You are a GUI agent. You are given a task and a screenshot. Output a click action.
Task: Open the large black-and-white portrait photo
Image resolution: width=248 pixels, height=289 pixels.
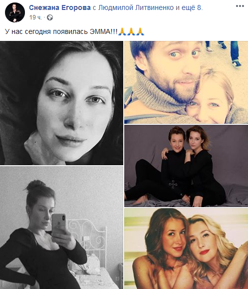tap(61, 103)
